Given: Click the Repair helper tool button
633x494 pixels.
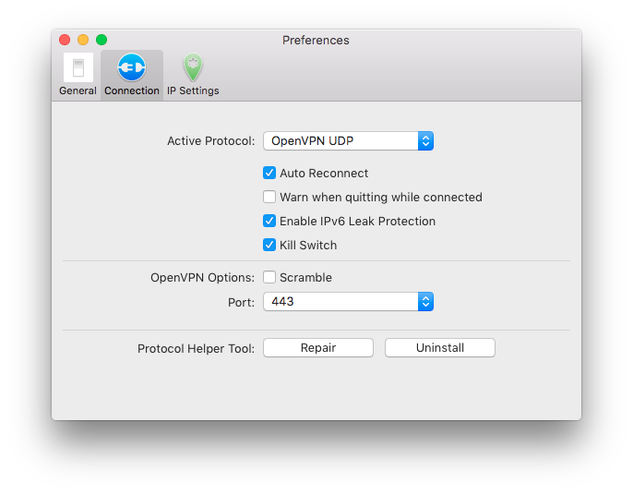Looking at the screenshot, I should 318,348.
